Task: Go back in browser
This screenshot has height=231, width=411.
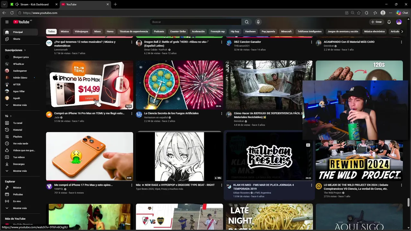Action: click(x=4, y=13)
